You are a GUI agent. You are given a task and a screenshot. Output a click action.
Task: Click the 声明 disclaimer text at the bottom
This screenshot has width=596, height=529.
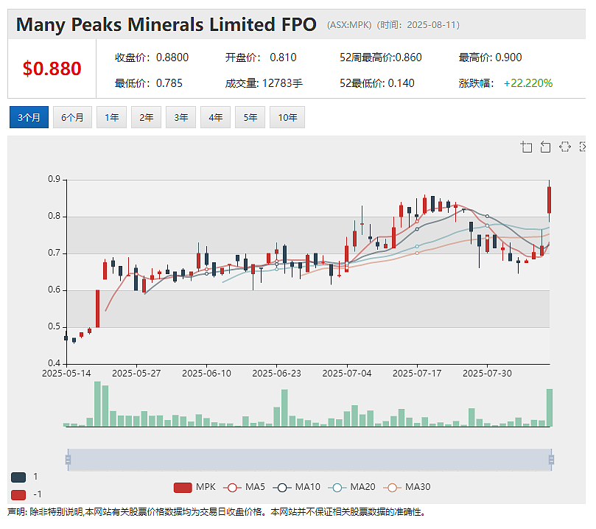click(217, 512)
